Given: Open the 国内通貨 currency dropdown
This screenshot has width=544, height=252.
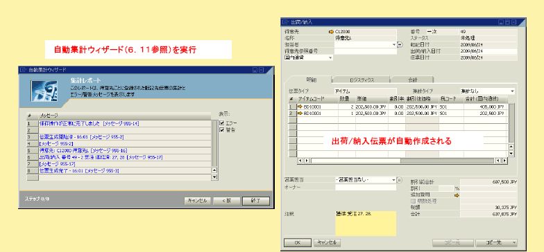Looking at the screenshot, I should click(330, 58).
